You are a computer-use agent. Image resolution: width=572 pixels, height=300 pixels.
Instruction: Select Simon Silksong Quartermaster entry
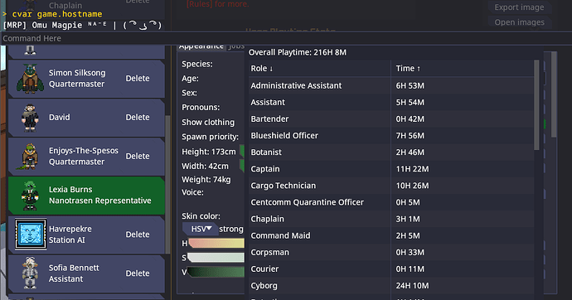point(86,79)
